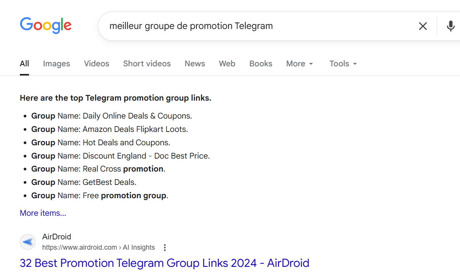Open options via the three-dot menu icon
460x276 pixels.
pos(164,247)
